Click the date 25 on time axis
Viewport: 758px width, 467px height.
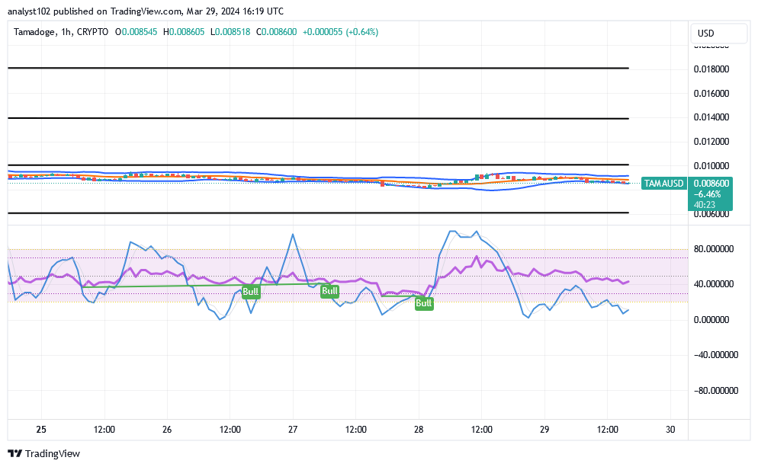[x=41, y=430]
